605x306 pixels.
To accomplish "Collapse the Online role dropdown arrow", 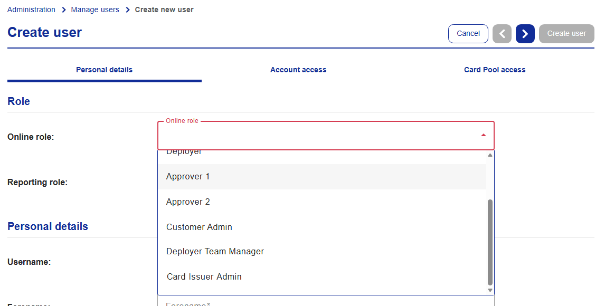I will (483, 135).
